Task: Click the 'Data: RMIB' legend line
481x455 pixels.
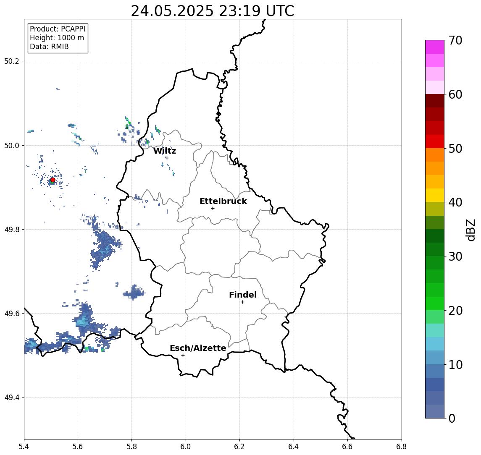Action: click(49, 47)
